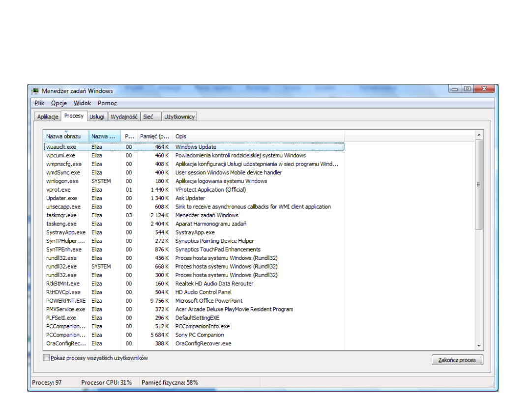Sort processes by Pamięć column header
The height and width of the screenshot is (398, 531).
tap(154, 136)
